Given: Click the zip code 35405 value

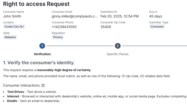Looking at the screenshot, I should click(106, 27).
